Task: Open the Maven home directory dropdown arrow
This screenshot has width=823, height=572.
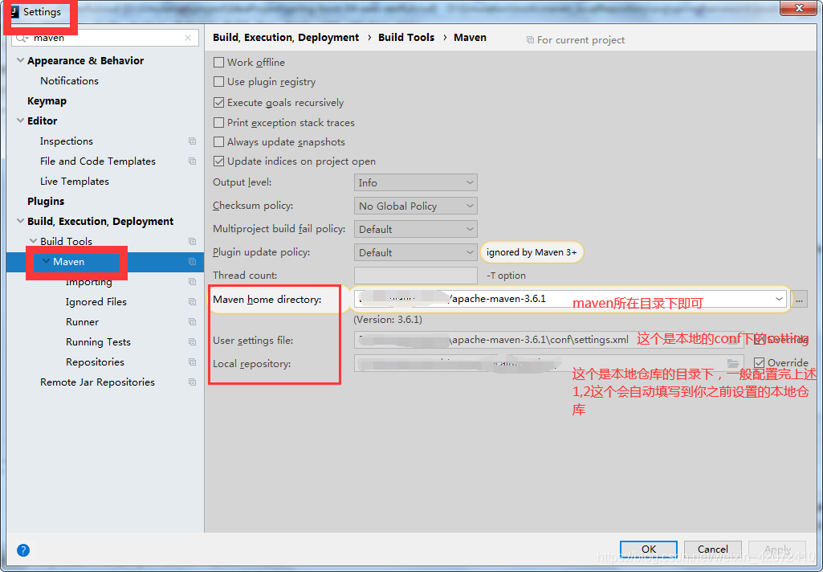Action: pyautogui.click(x=779, y=299)
